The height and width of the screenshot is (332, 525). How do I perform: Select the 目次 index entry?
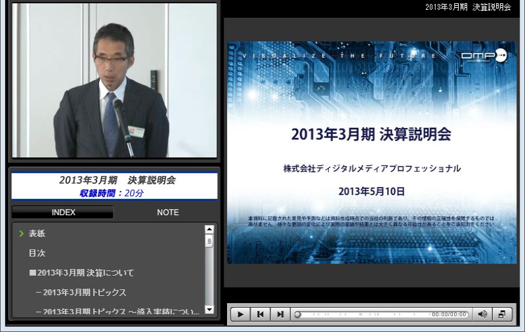tap(37, 253)
